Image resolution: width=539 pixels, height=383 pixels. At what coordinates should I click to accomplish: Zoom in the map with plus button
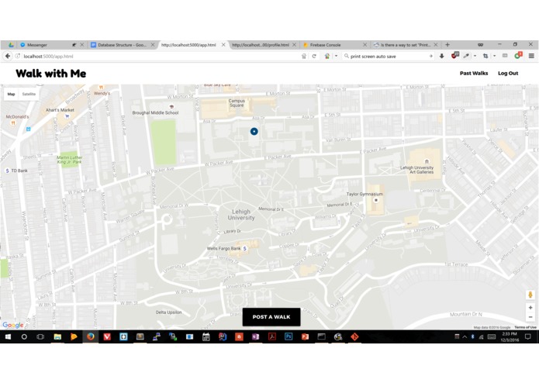[x=530, y=308]
